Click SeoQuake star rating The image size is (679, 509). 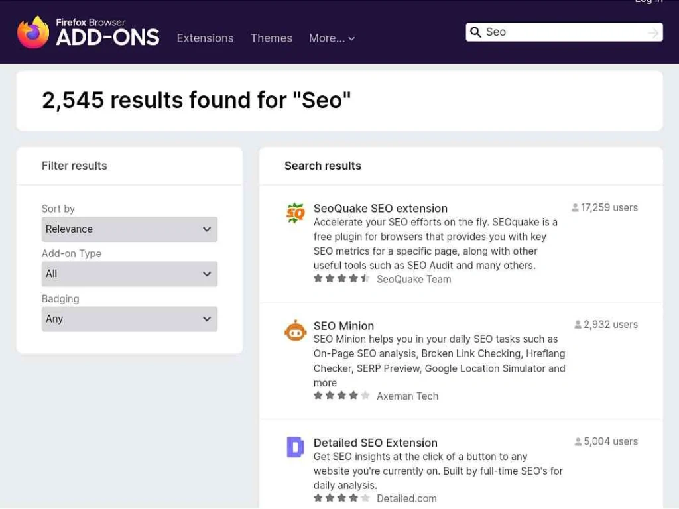tap(341, 279)
